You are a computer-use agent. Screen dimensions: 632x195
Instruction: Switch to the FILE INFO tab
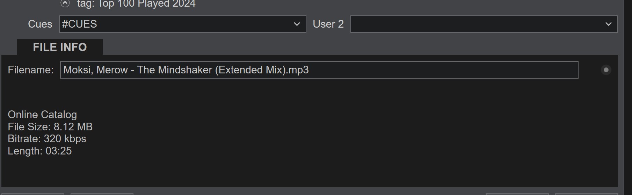coord(60,47)
